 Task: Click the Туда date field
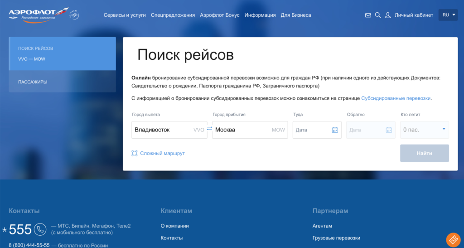[317, 130]
